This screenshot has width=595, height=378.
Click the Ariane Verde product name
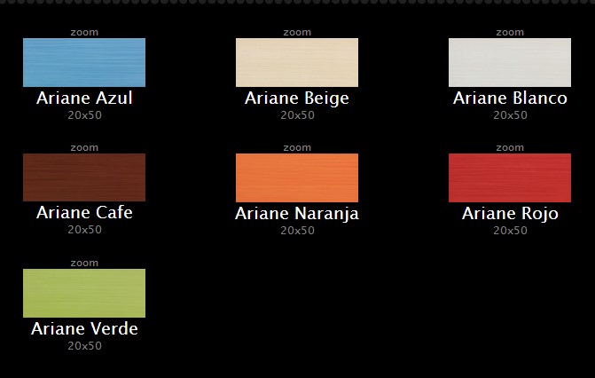pos(84,328)
